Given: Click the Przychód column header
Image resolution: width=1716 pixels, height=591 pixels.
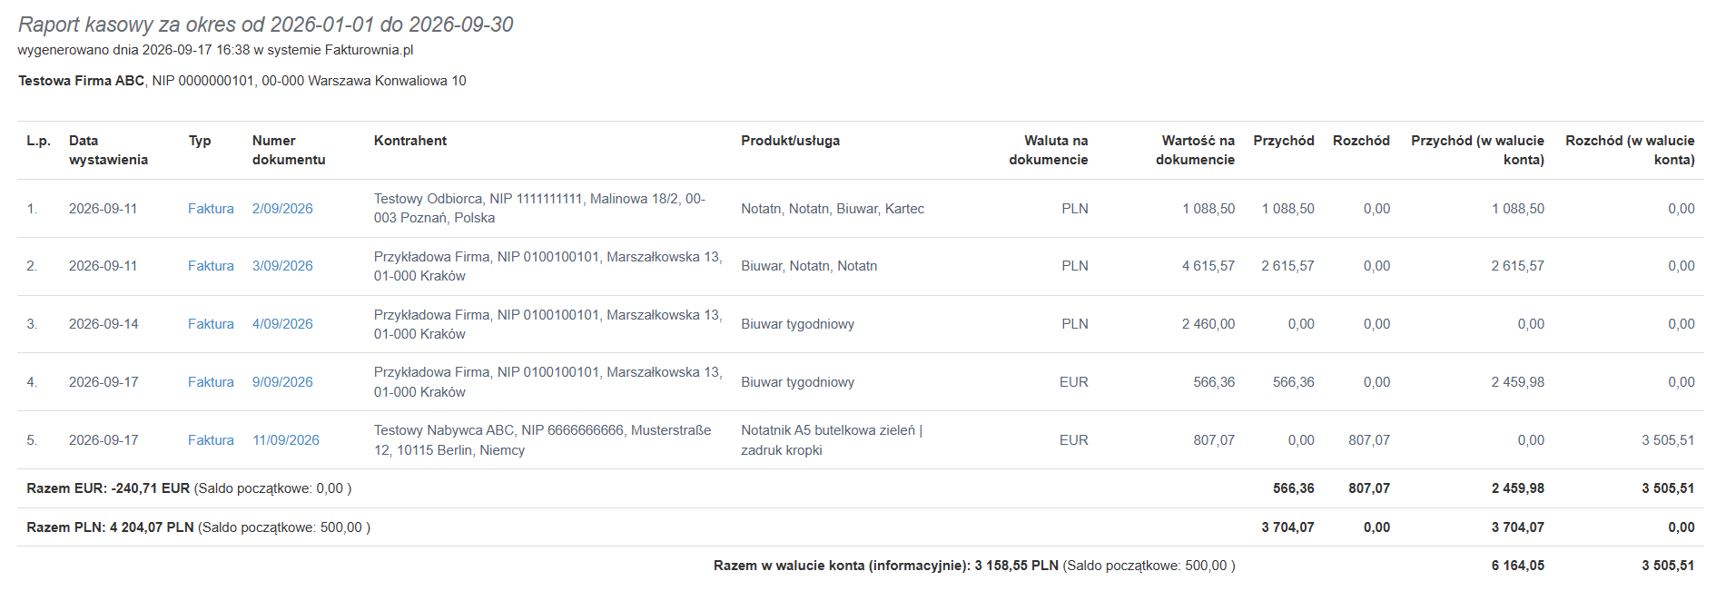Looking at the screenshot, I should click(1284, 141).
